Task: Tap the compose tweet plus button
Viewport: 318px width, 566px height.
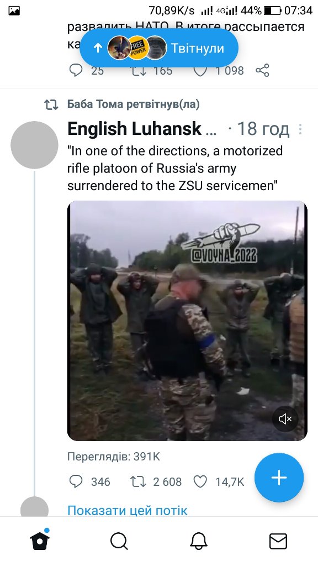Action: coord(279,478)
